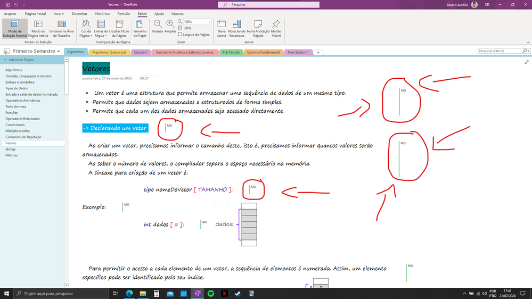The image size is (532, 299).
Task: Open the Matrizes page
Action: pos(12,155)
